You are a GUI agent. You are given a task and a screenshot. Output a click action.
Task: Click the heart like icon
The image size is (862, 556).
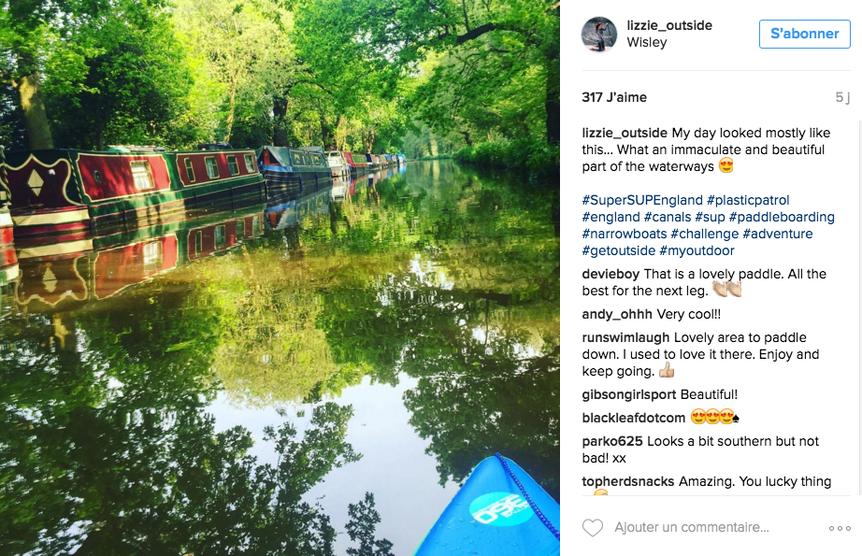pyautogui.click(x=593, y=527)
